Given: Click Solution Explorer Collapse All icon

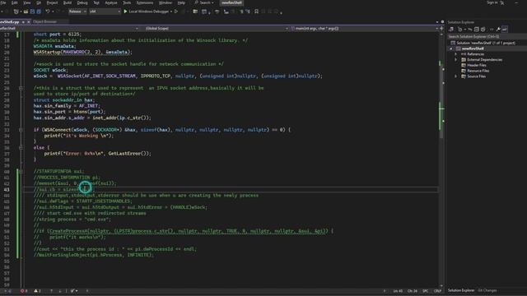Looking at the screenshot, I should pos(476,30).
